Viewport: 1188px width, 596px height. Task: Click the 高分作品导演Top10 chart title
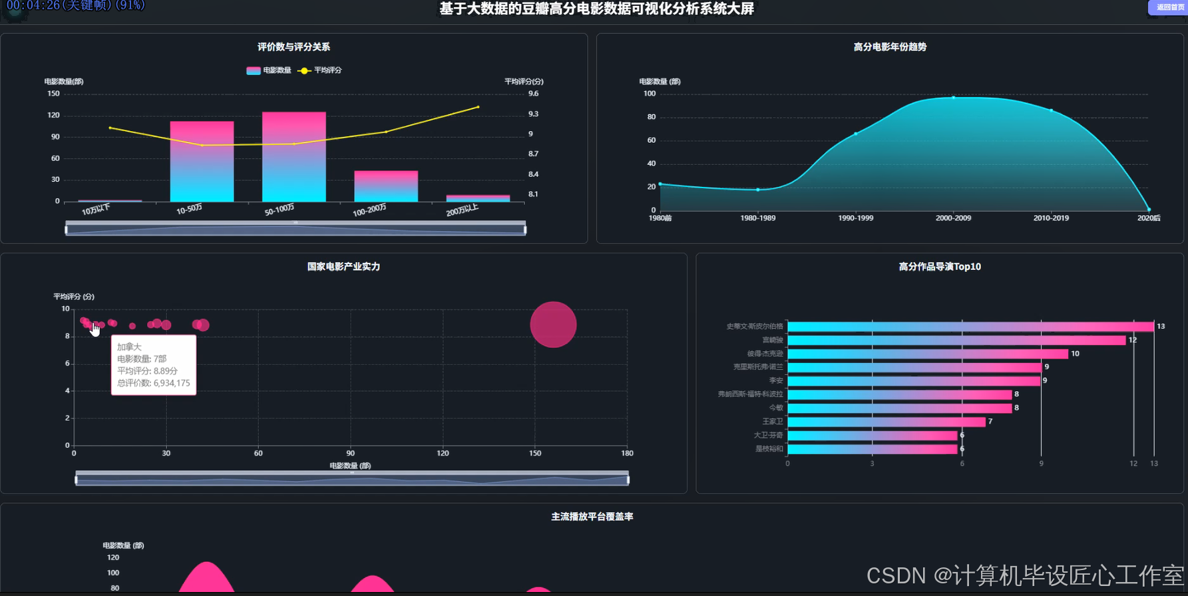tap(940, 266)
